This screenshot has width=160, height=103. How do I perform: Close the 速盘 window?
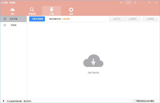coord(156,3)
